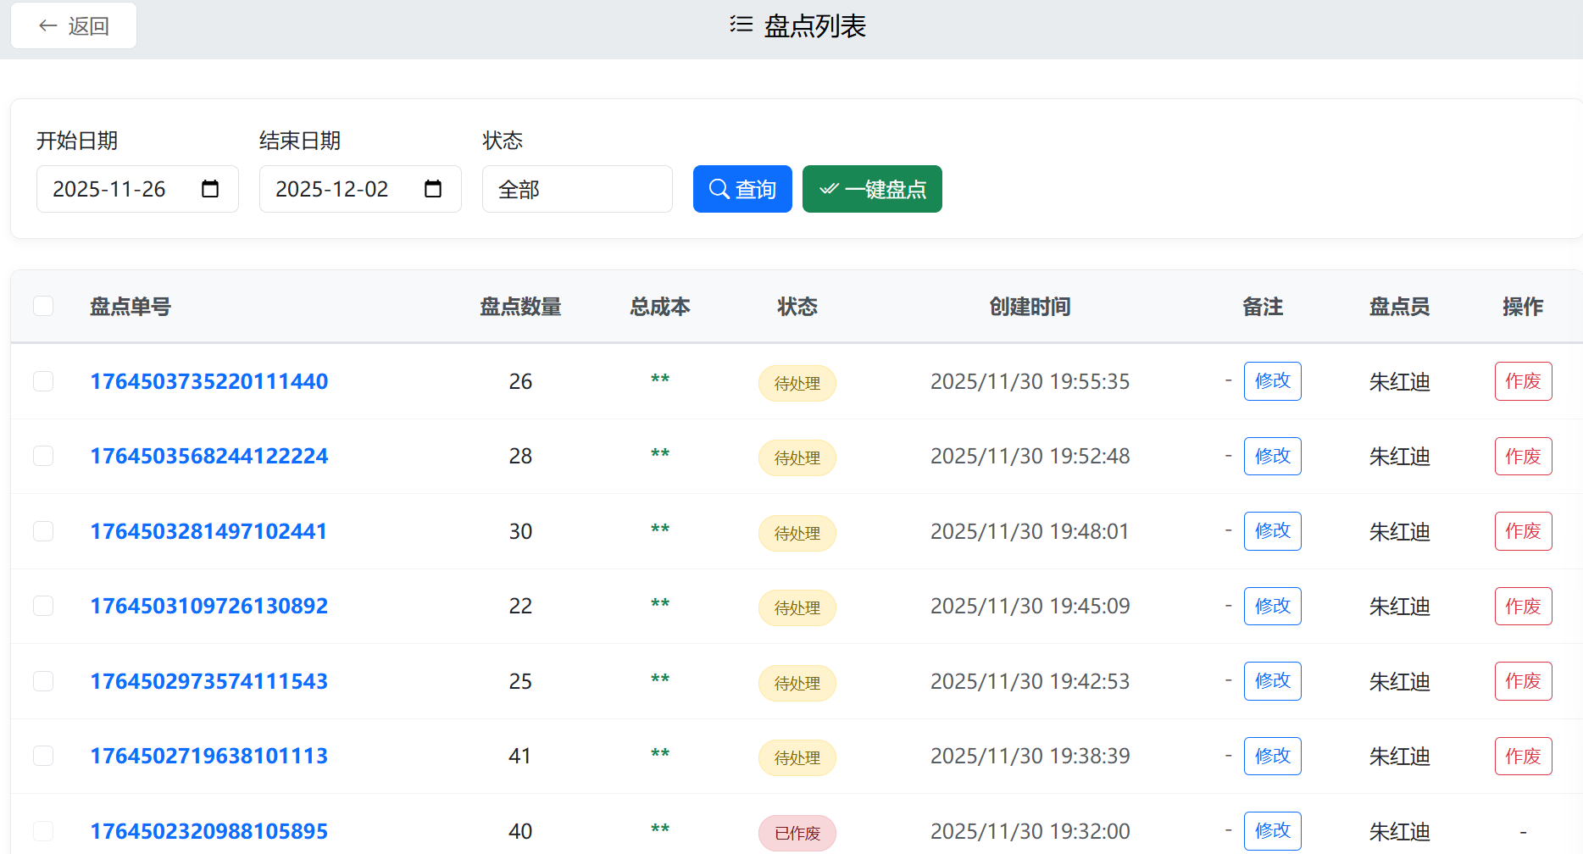This screenshot has width=1583, height=854.
Task: Click the back arrow icon
Action: pyautogui.click(x=48, y=25)
